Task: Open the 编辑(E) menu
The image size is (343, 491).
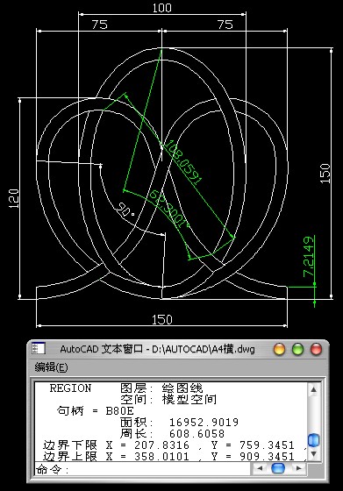Action: point(51,367)
